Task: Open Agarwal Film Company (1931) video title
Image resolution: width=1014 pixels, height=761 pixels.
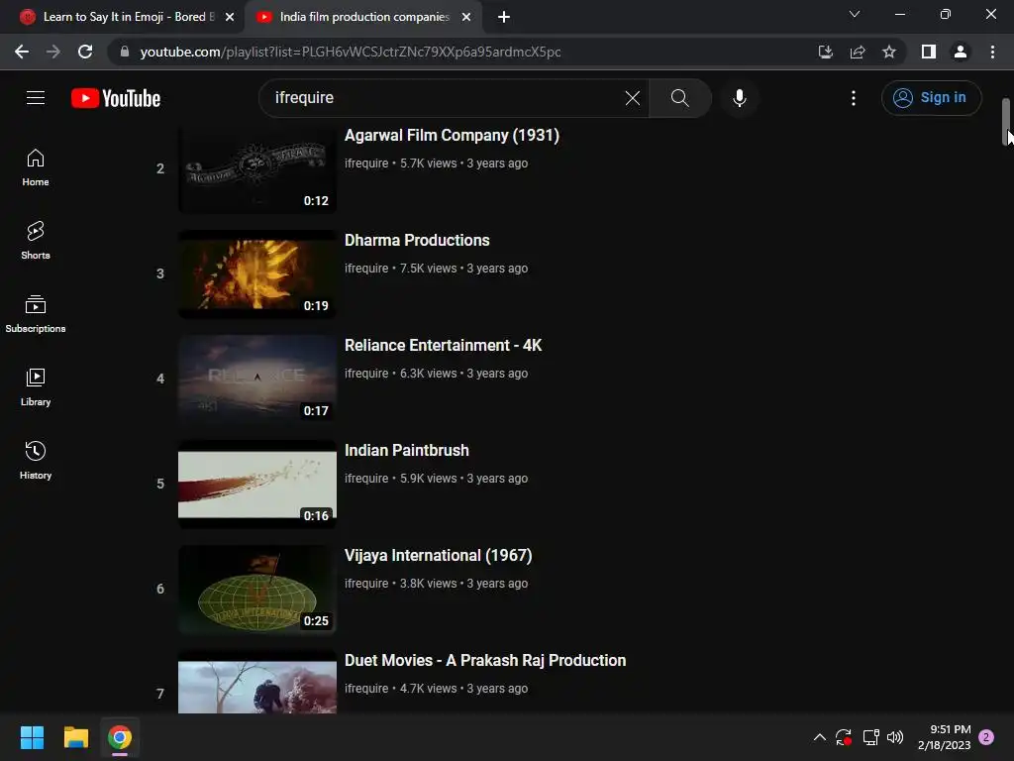Action: pyautogui.click(x=452, y=135)
